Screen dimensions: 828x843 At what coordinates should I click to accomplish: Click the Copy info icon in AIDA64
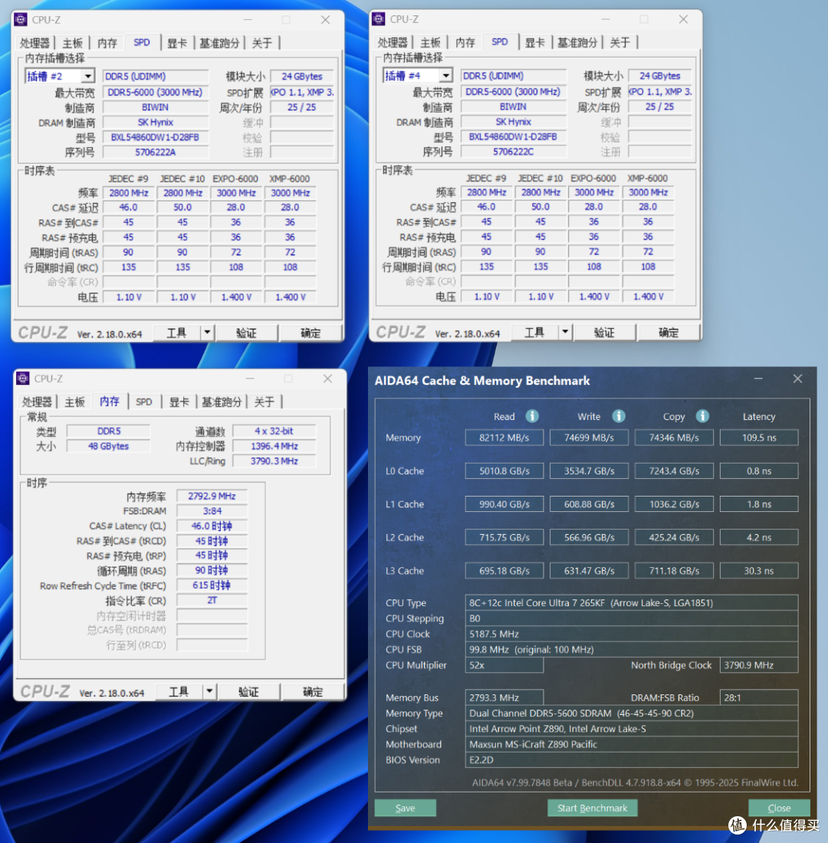click(702, 416)
